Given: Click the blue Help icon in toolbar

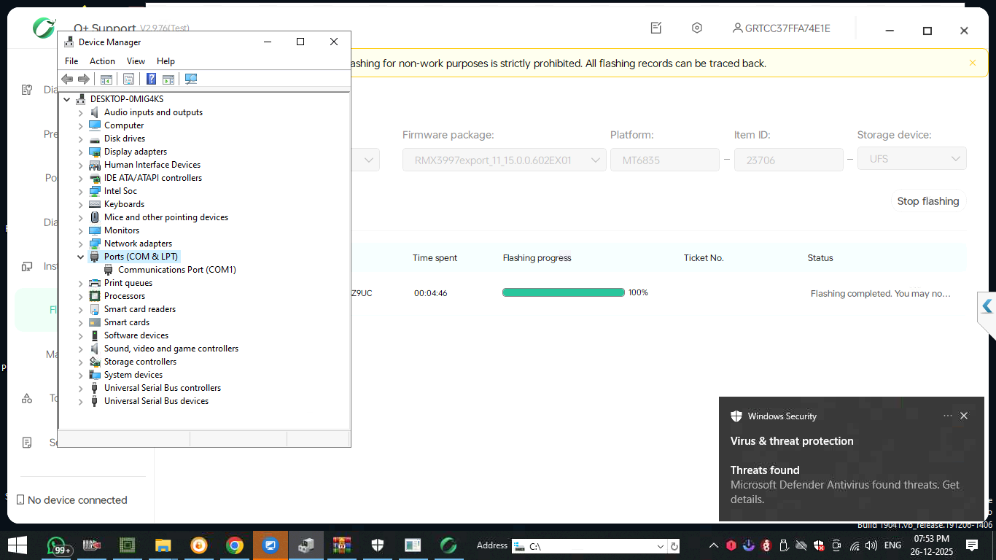Looking at the screenshot, I should click(151, 79).
